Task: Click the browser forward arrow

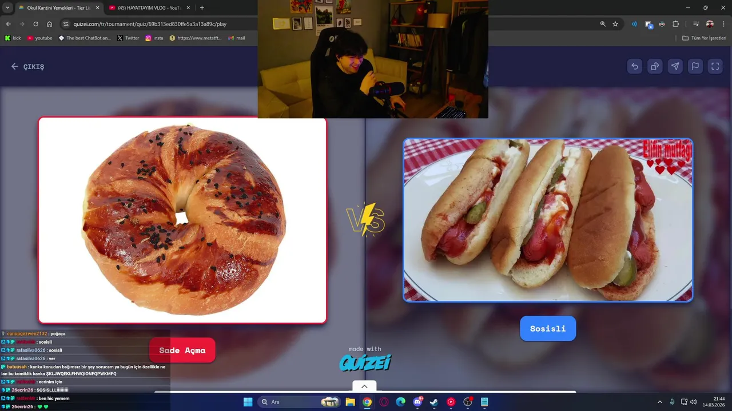Action: pyautogui.click(x=22, y=24)
